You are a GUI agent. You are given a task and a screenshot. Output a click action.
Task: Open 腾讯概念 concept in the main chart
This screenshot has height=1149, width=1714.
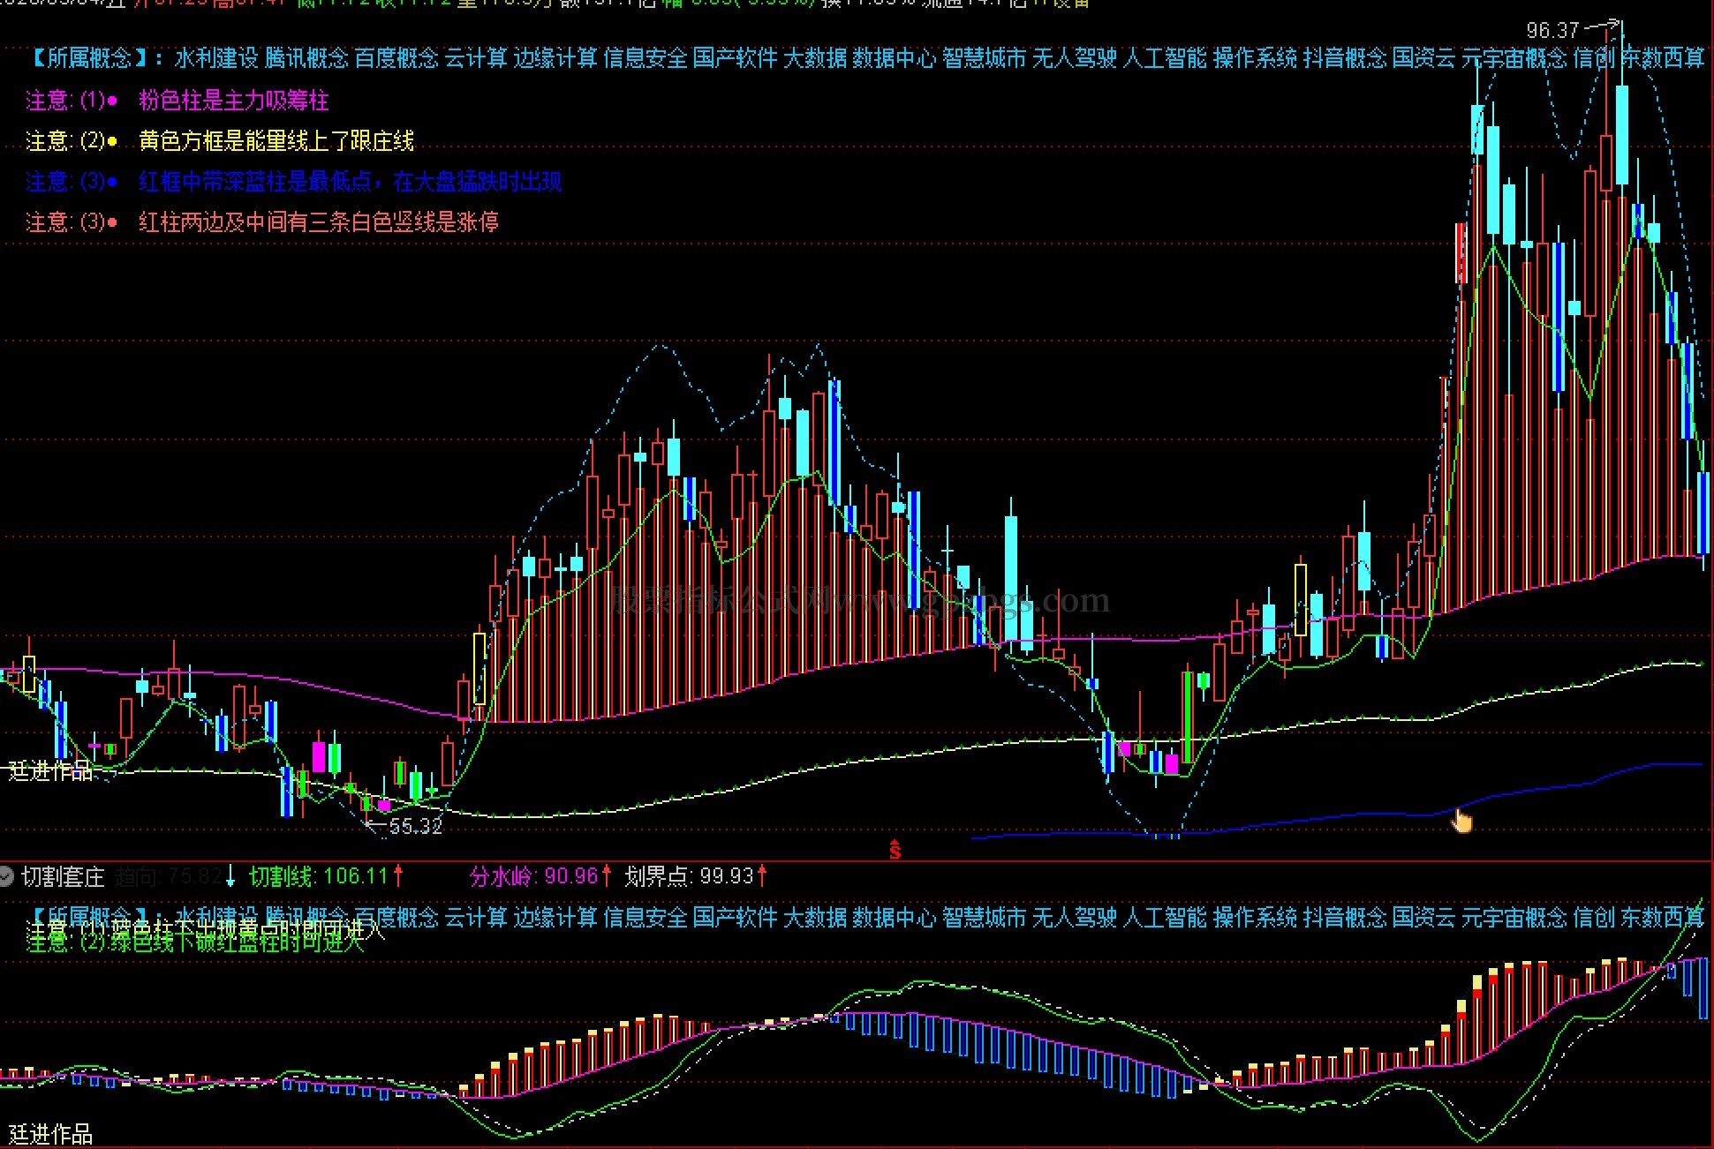(306, 58)
